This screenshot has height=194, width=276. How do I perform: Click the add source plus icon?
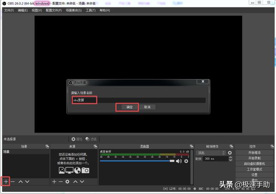54,182
